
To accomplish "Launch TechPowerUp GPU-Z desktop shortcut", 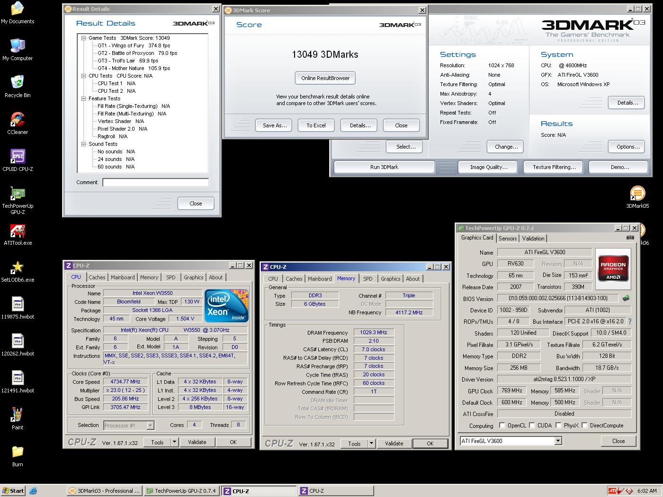I will (x=18, y=200).
